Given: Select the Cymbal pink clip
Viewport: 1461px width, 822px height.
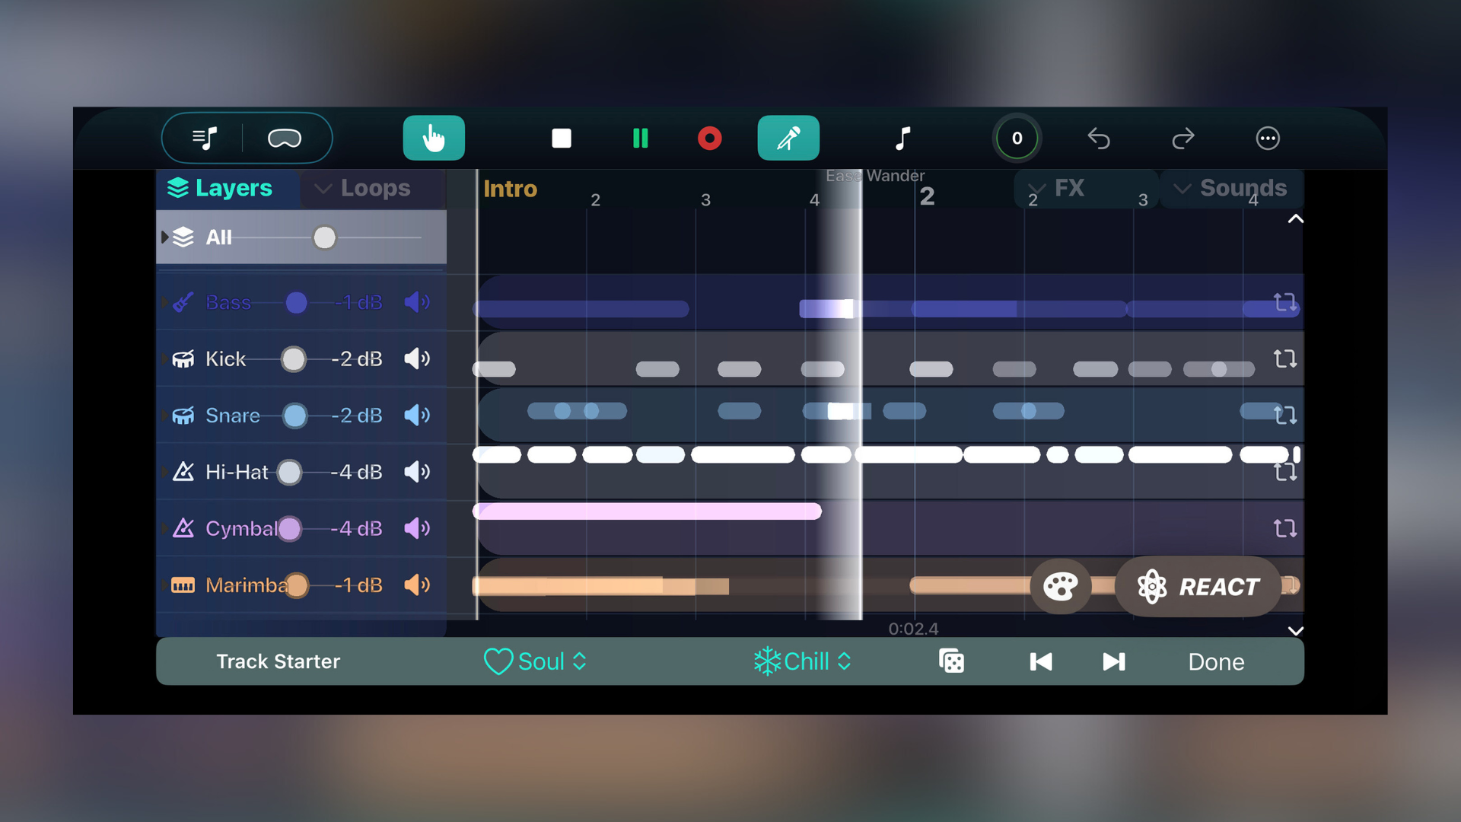Looking at the screenshot, I should click(647, 511).
